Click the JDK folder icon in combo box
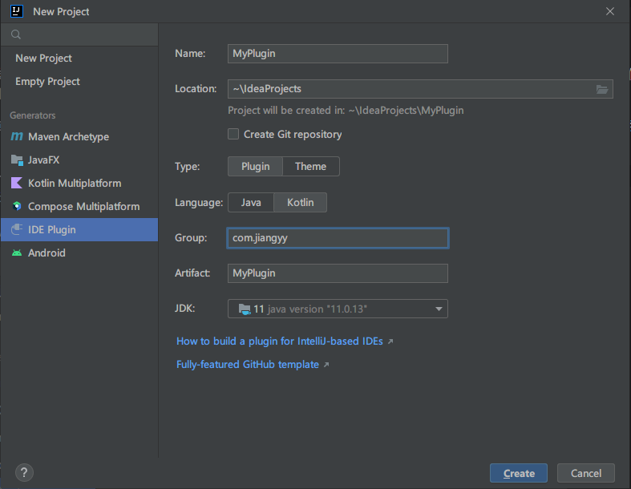This screenshot has height=489, width=631. [x=245, y=309]
